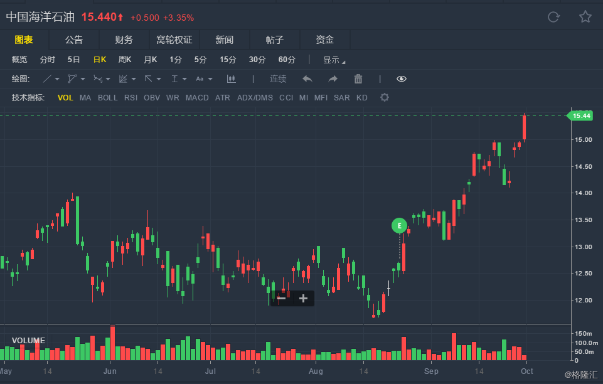Image resolution: width=603 pixels, height=384 pixels.
Task: Expand the arrow tool dropdown arrow
Action: [159, 79]
